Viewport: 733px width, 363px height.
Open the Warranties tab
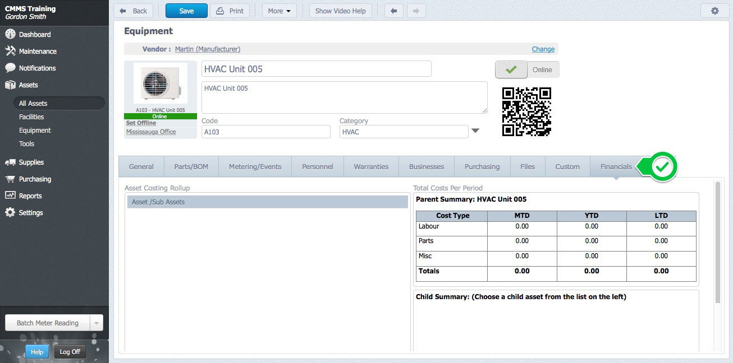(371, 166)
